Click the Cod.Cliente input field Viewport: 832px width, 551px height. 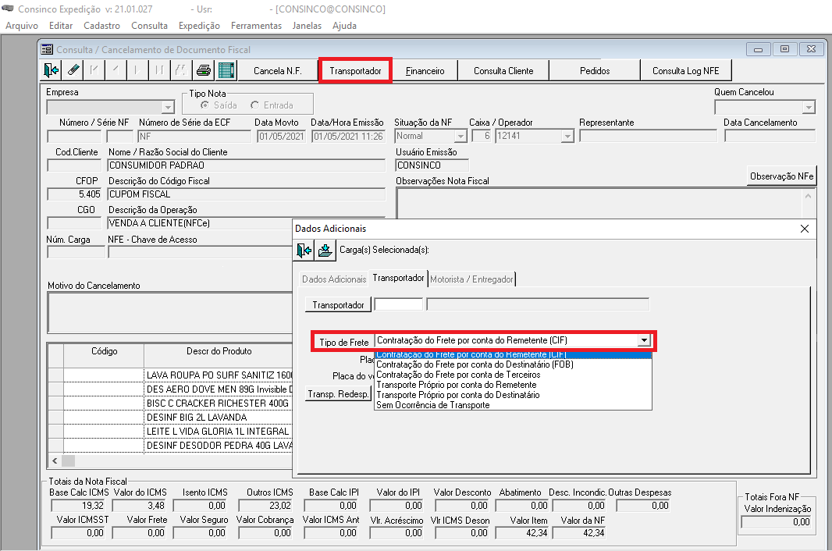coord(74,165)
